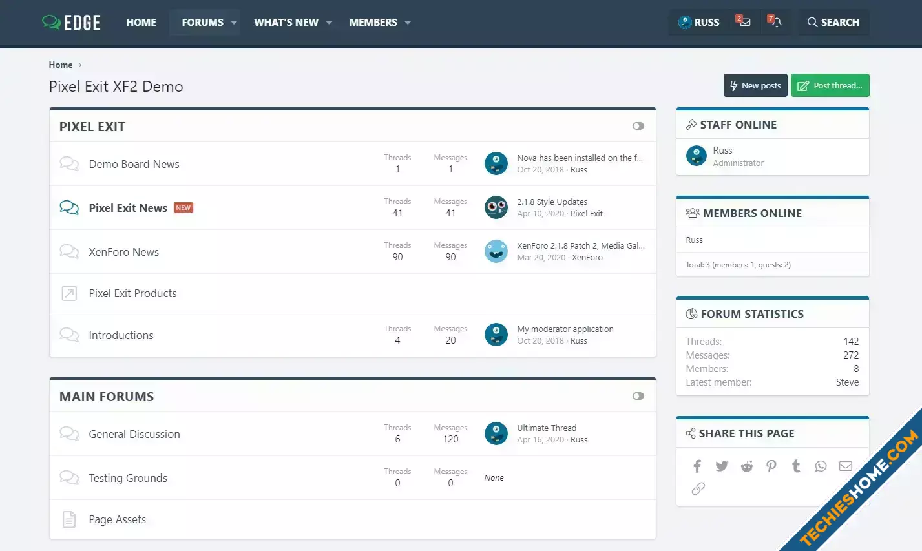Click the Page Assets page icon
This screenshot has width=922, height=551.
[69, 519]
